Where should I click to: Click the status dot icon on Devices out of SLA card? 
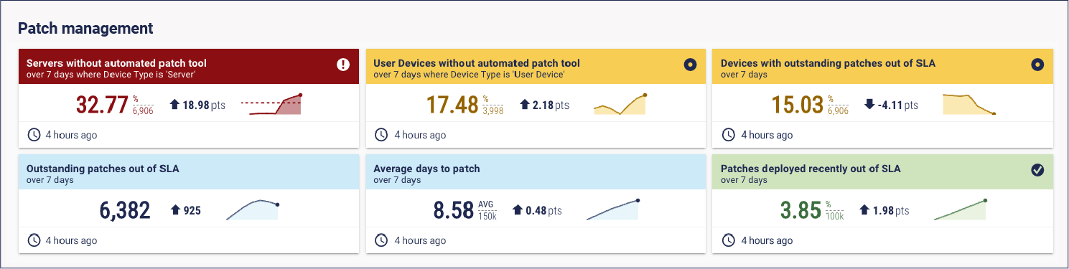(1037, 65)
